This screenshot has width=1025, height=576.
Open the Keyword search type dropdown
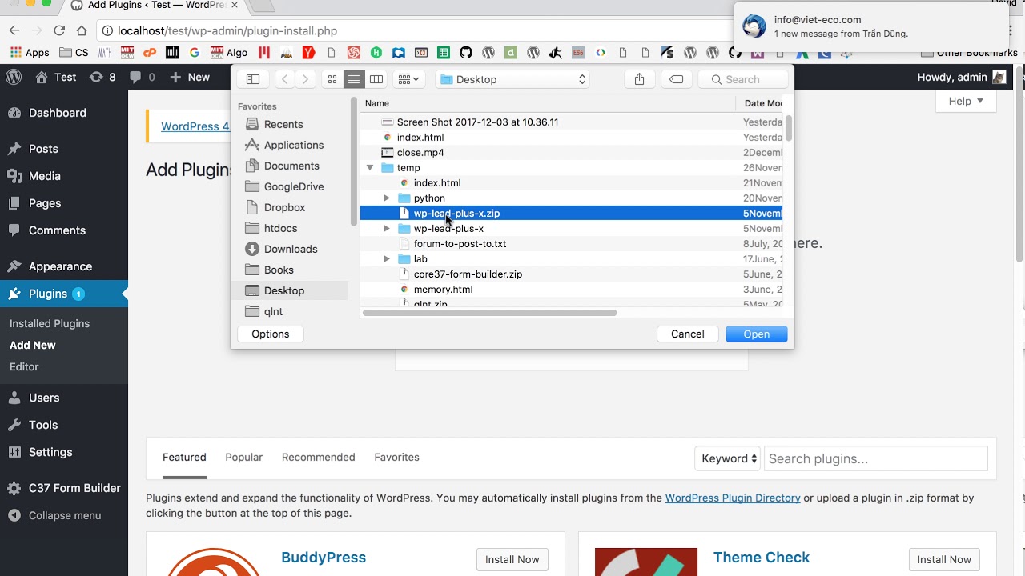(728, 458)
